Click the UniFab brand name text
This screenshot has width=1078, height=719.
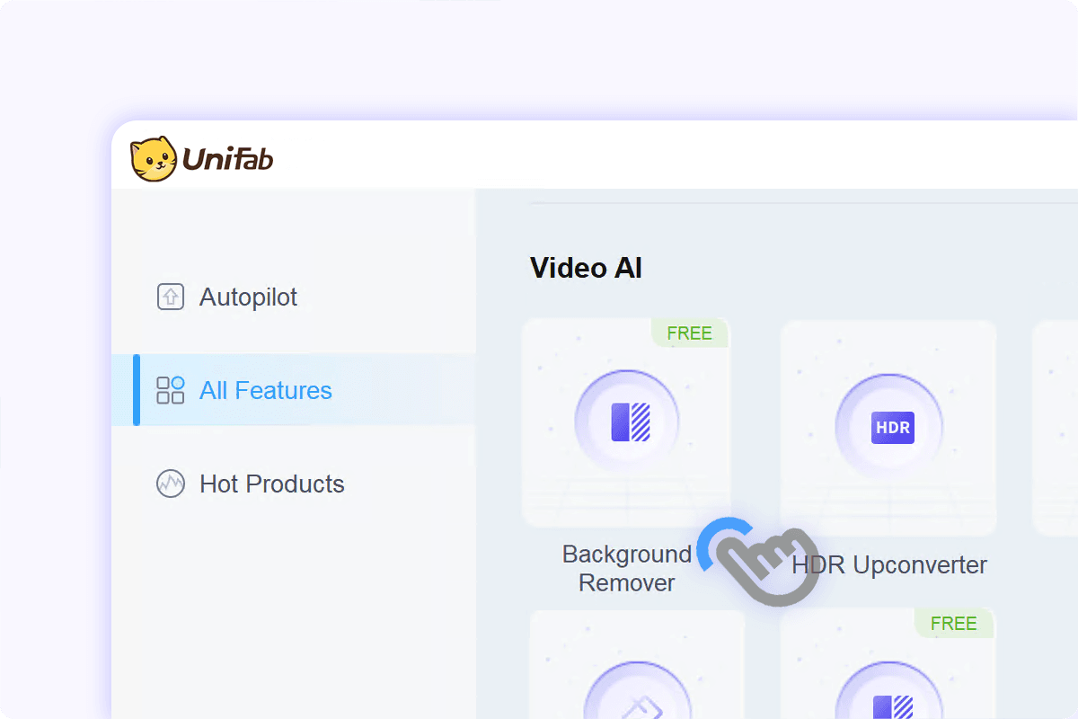[x=228, y=160]
